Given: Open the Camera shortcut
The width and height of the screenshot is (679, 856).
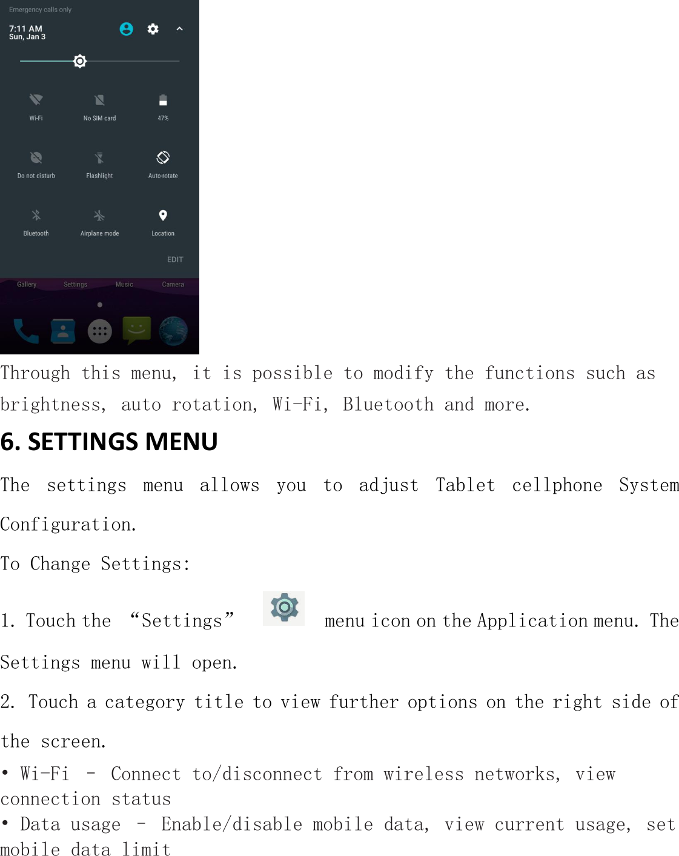Looking at the screenshot, I should [173, 284].
